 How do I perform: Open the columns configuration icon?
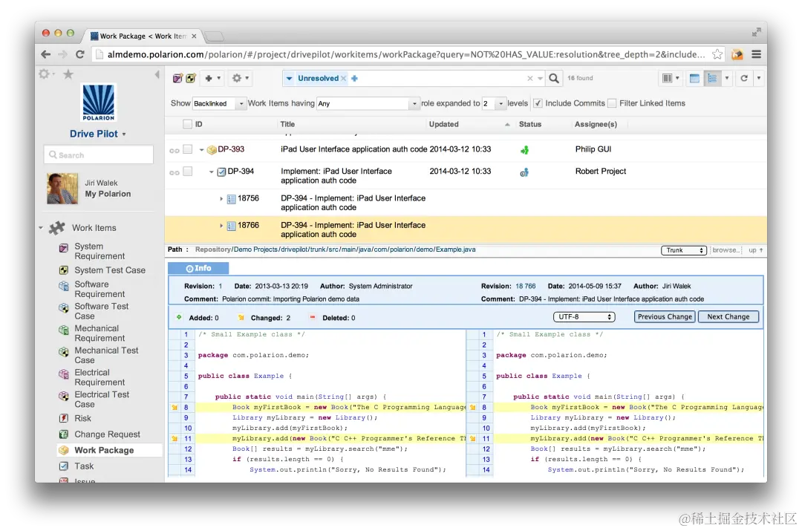[x=668, y=78]
